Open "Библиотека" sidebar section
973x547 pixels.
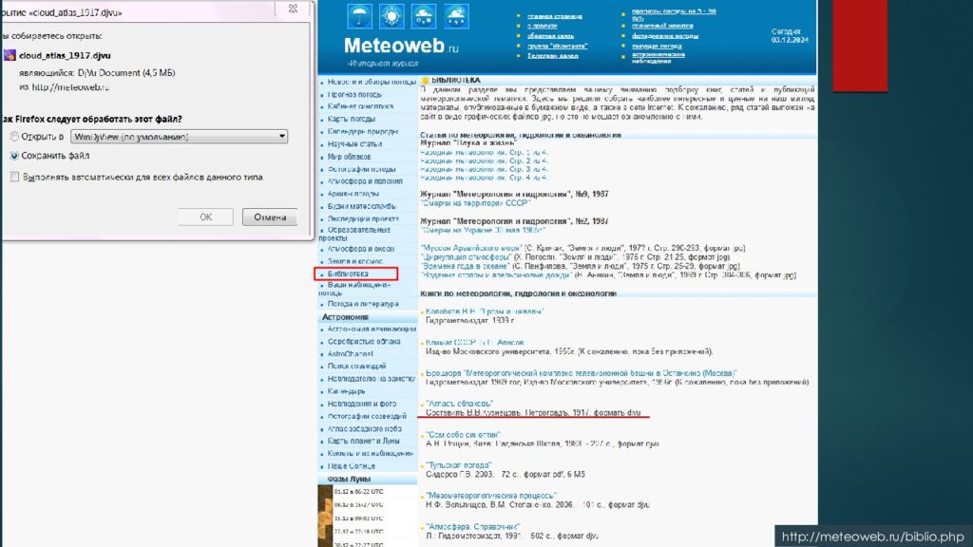point(348,273)
